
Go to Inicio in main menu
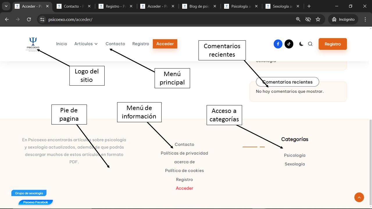(62, 44)
